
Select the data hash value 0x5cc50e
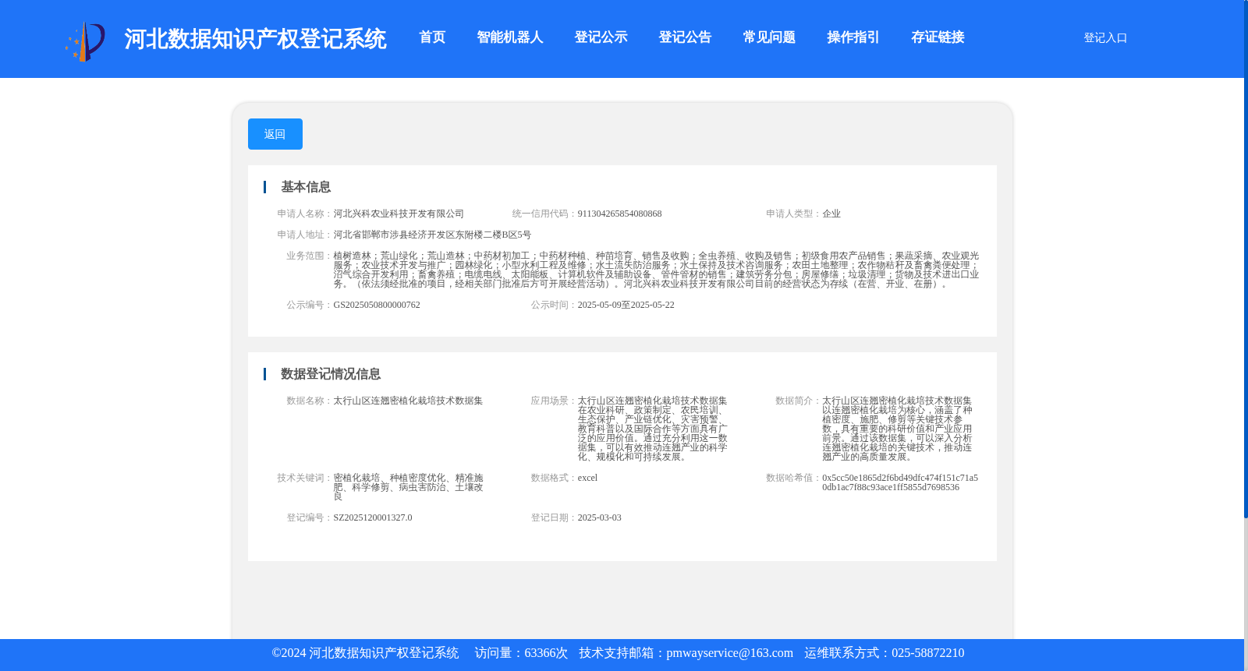pos(900,482)
